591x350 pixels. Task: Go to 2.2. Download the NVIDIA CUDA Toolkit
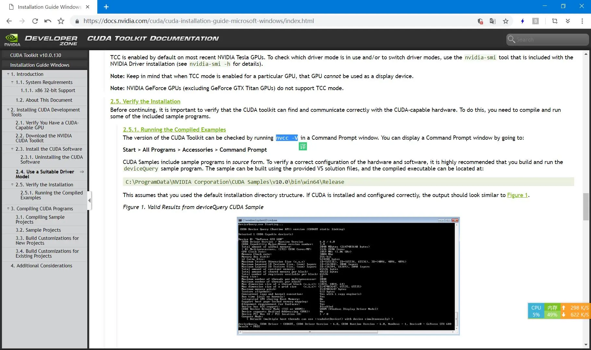44,138
